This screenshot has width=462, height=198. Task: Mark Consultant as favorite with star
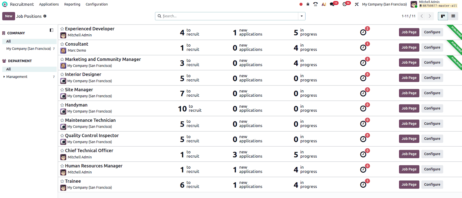pos(62,44)
